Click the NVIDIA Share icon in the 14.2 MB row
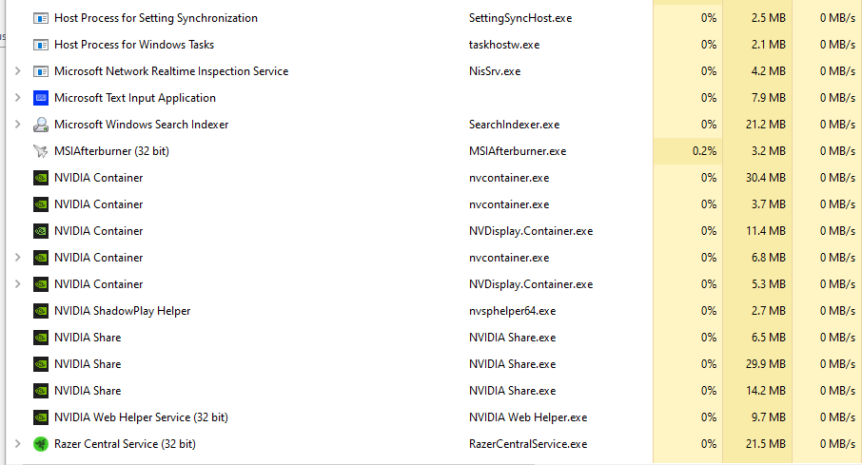 [x=41, y=391]
